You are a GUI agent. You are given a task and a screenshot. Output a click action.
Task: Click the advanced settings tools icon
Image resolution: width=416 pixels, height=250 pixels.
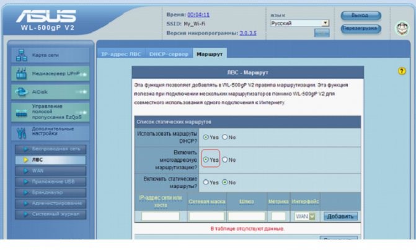point(21,133)
